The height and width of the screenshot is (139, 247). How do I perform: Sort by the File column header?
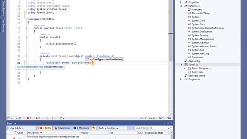click(111, 133)
